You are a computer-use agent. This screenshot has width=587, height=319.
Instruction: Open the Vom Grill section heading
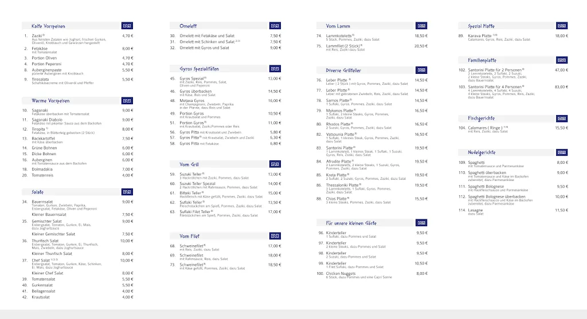pos(189,164)
